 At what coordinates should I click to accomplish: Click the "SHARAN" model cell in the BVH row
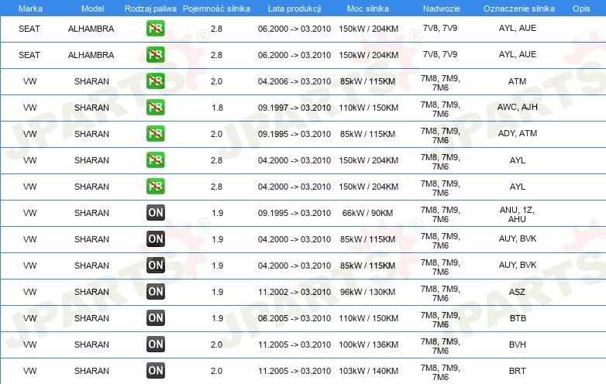pos(91,345)
